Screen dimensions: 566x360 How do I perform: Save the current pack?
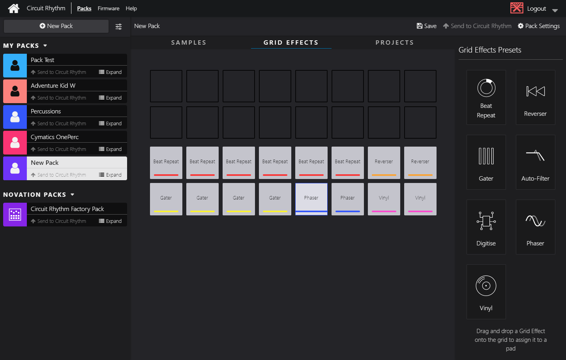[x=426, y=26]
